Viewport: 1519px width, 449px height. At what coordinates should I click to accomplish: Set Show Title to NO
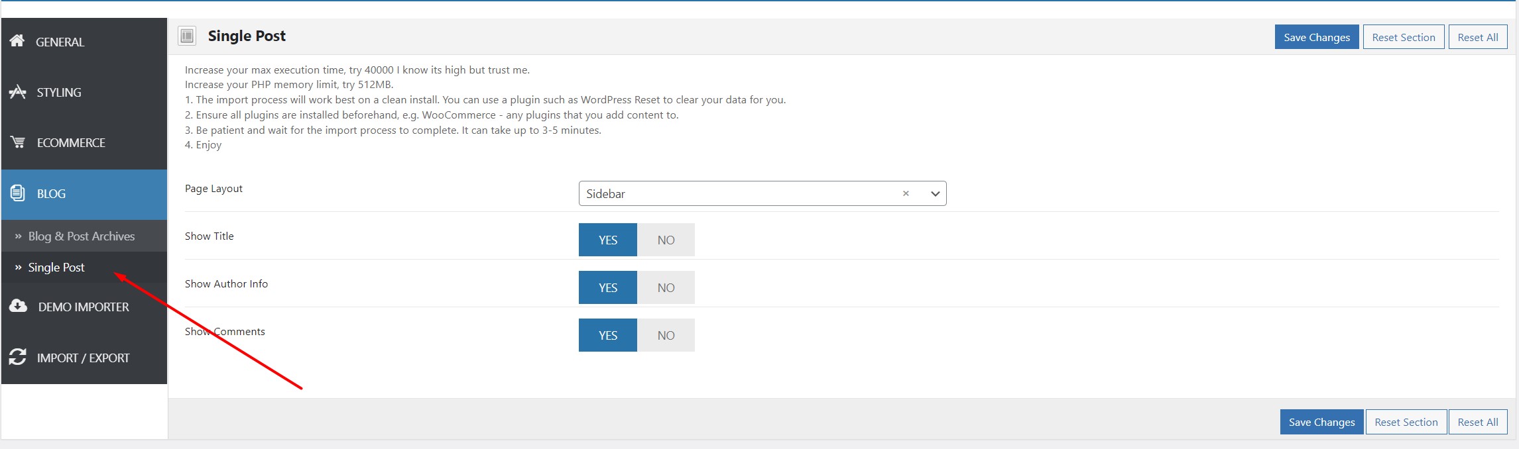pyautogui.click(x=666, y=240)
